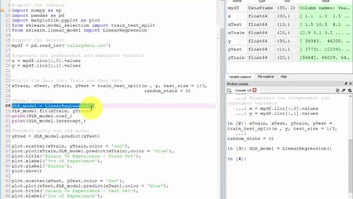Click the IPython console title bar label

tap(238, 84)
